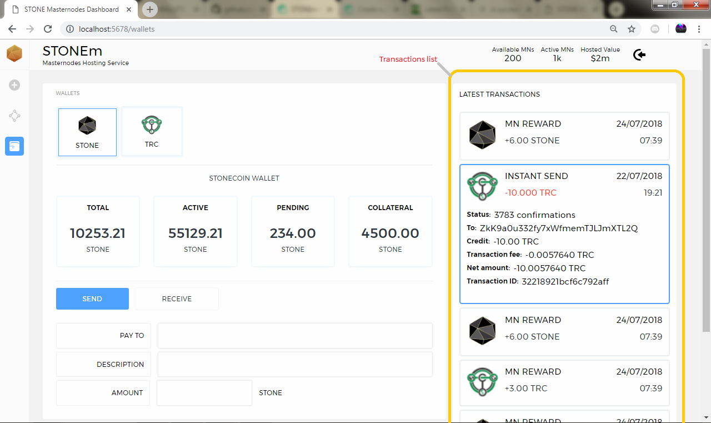Open the purple profile avatar icon
This screenshot has height=423, width=711.
(681, 29)
